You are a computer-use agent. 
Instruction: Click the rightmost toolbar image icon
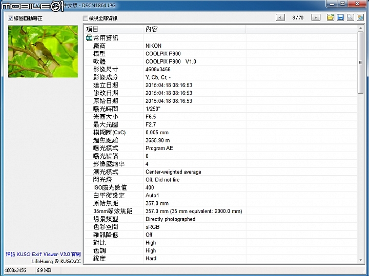[360, 17]
